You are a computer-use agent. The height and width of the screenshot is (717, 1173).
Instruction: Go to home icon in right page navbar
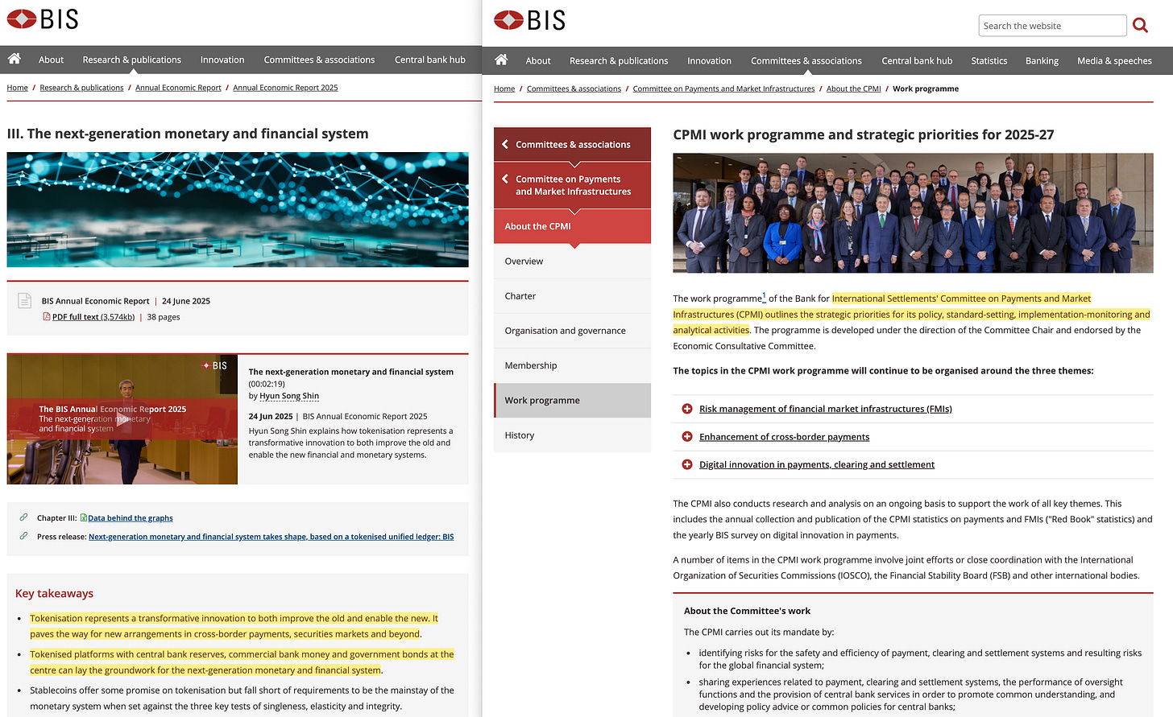click(x=501, y=60)
